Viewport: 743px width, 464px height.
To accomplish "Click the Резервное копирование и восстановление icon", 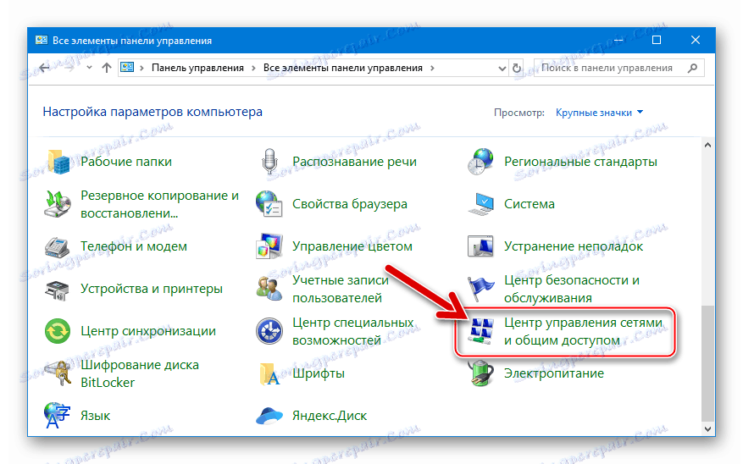I will [58, 204].
